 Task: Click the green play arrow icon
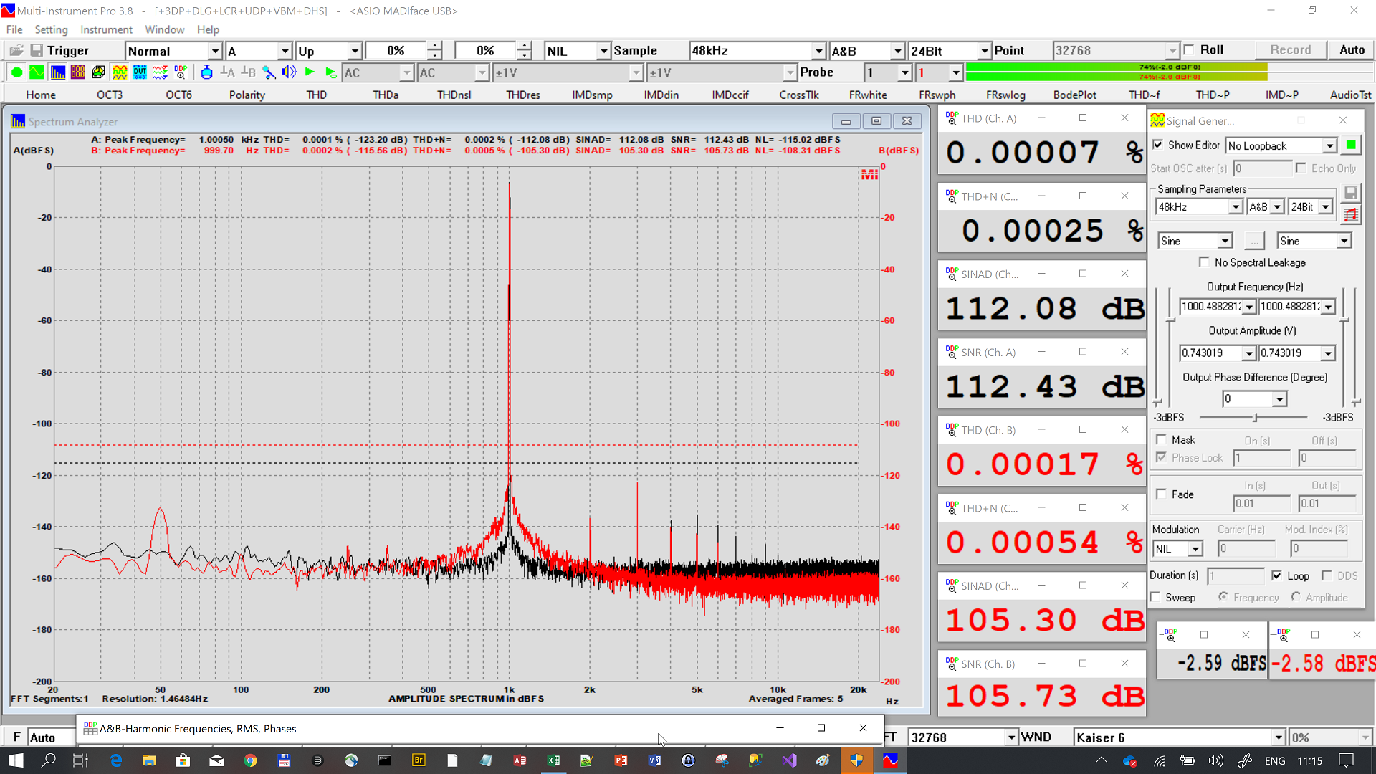tap(310, 72)
